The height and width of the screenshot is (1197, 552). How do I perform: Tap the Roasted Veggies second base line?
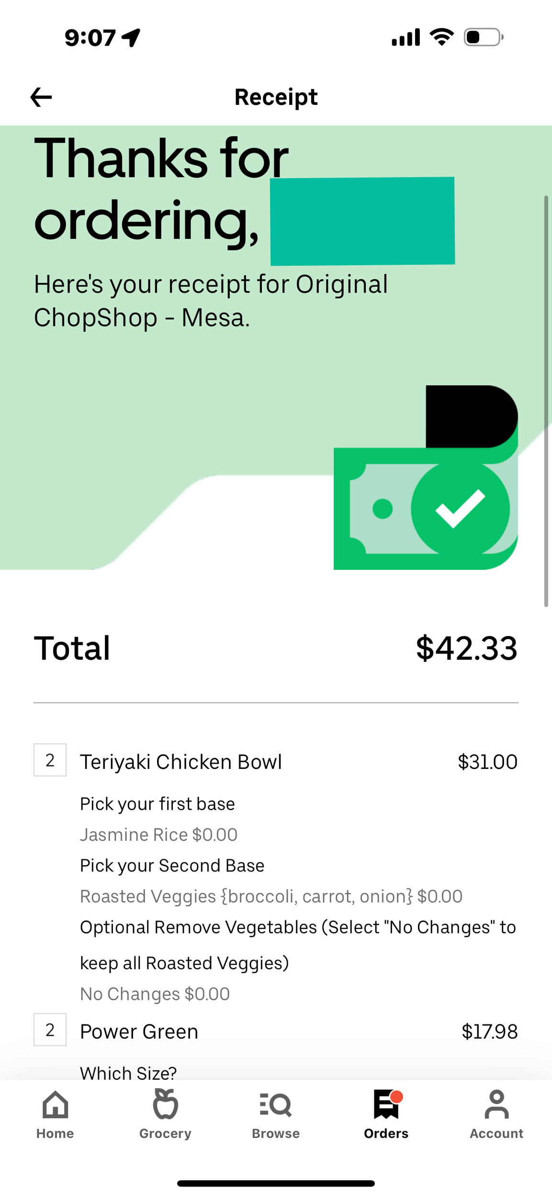point(271,896)
